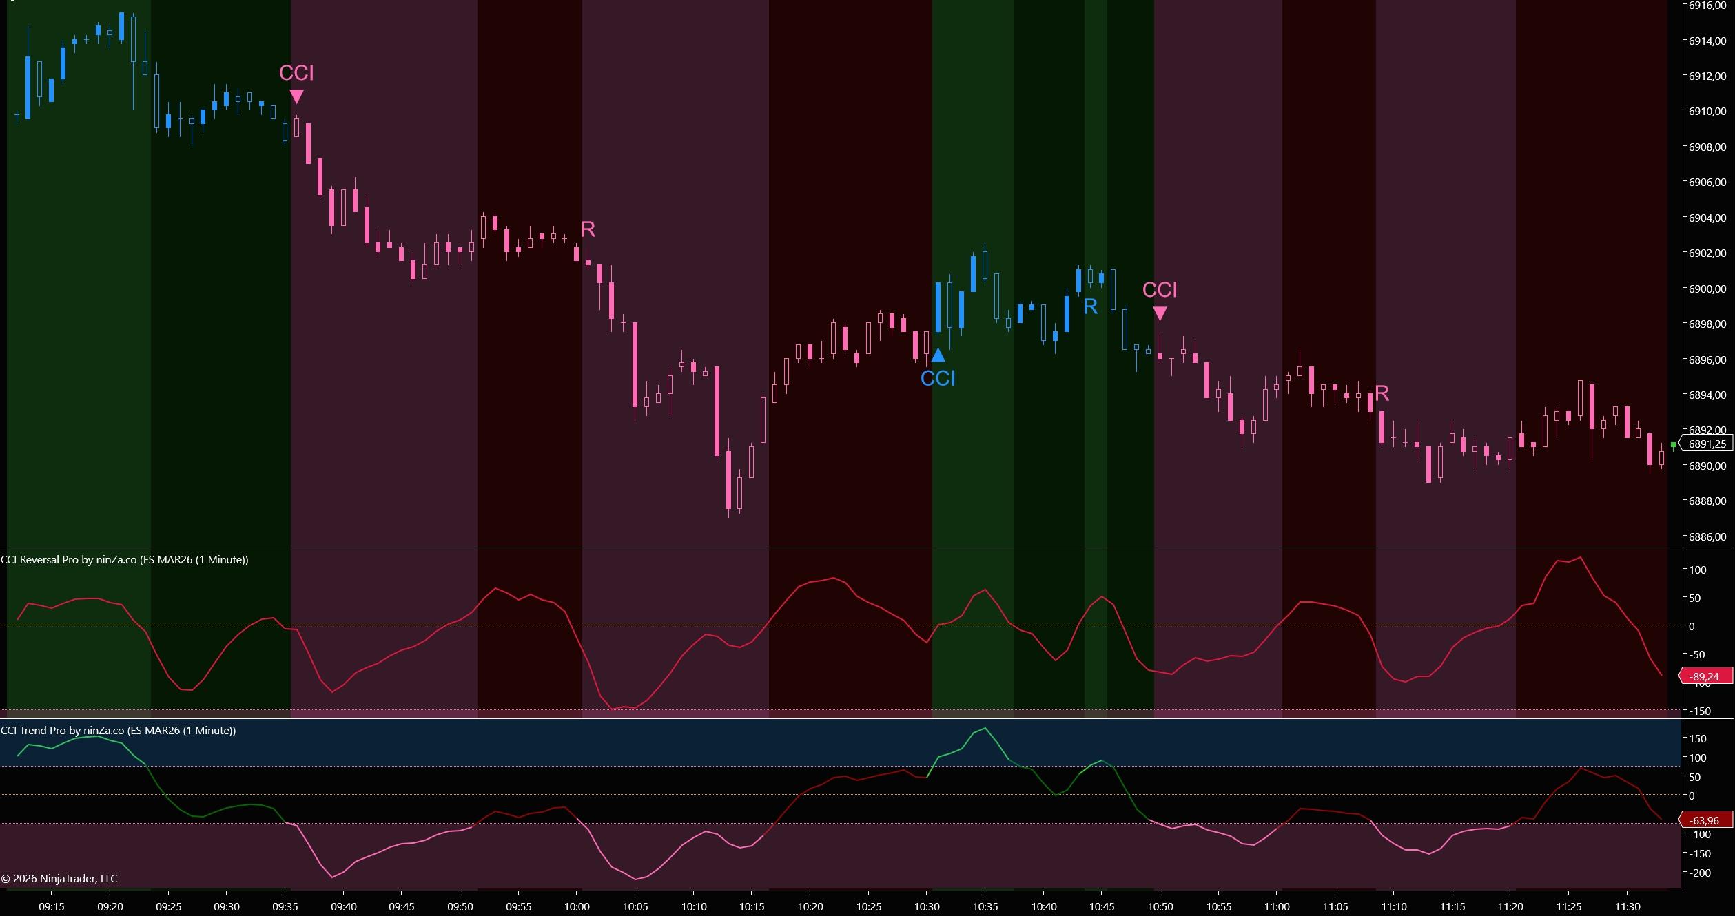The height and width of the screenshot is (916, 1735).
Task: Click the 6900,00 price axis label
Action: coord(1706,289)
